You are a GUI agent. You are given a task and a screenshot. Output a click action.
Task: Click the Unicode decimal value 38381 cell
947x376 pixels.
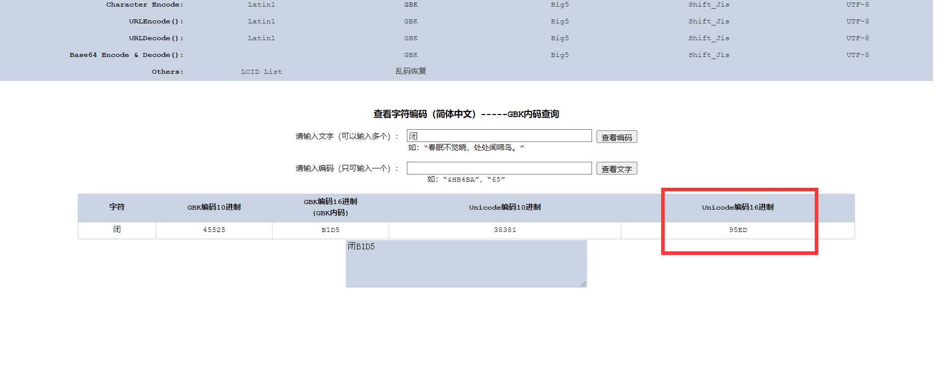point(505,230)
